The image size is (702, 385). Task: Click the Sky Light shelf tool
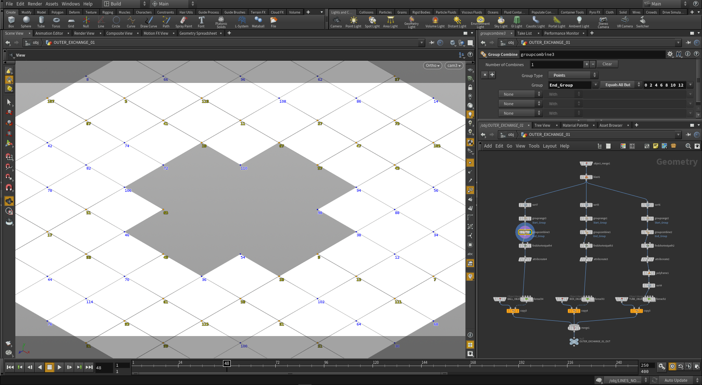click(501, 22)
